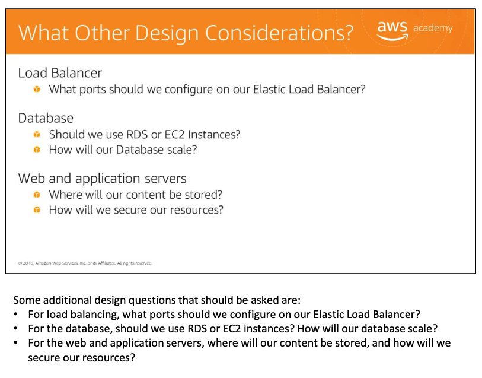The height and width of the screenshot is (378, 482).
Task: Click 'Some additional design questions' notes sentence
Action: (157, 300)
